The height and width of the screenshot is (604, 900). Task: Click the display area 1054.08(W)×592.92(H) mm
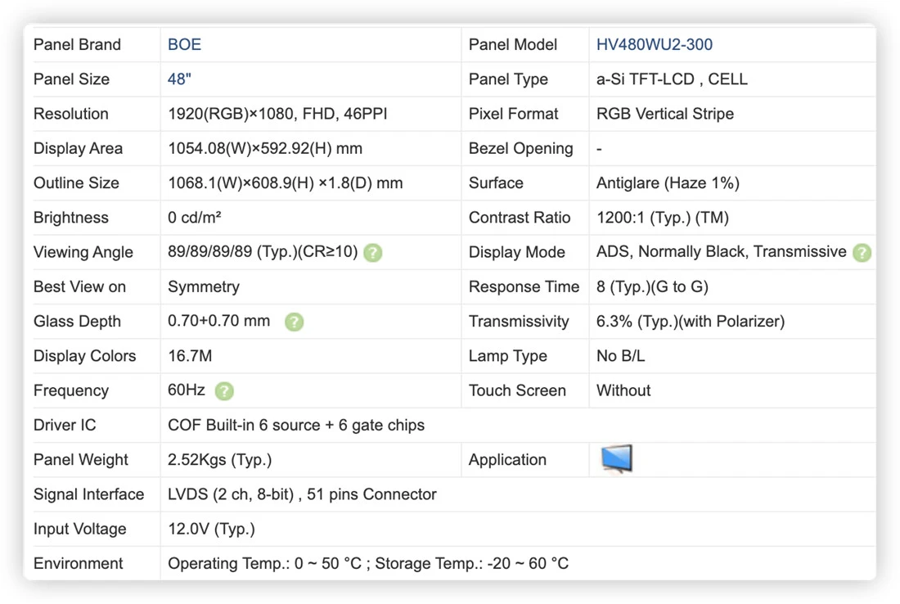coord(264,149)
